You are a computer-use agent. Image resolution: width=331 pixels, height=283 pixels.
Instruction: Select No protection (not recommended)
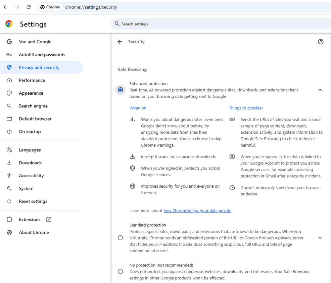point(120,271)
